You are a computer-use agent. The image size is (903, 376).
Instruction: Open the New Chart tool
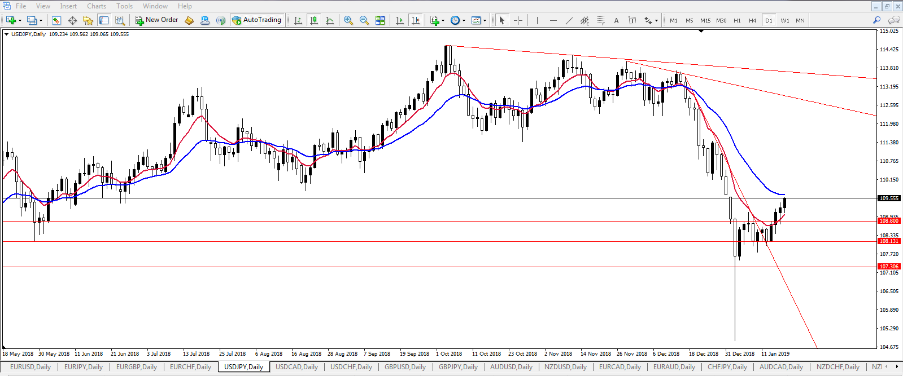10,20
